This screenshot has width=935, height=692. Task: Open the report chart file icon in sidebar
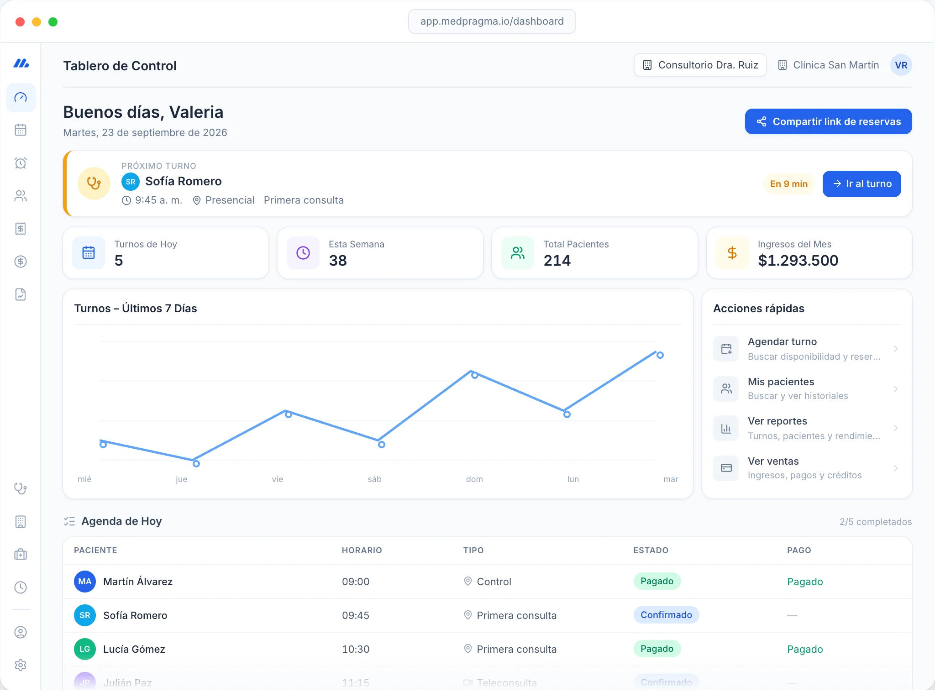21,294
